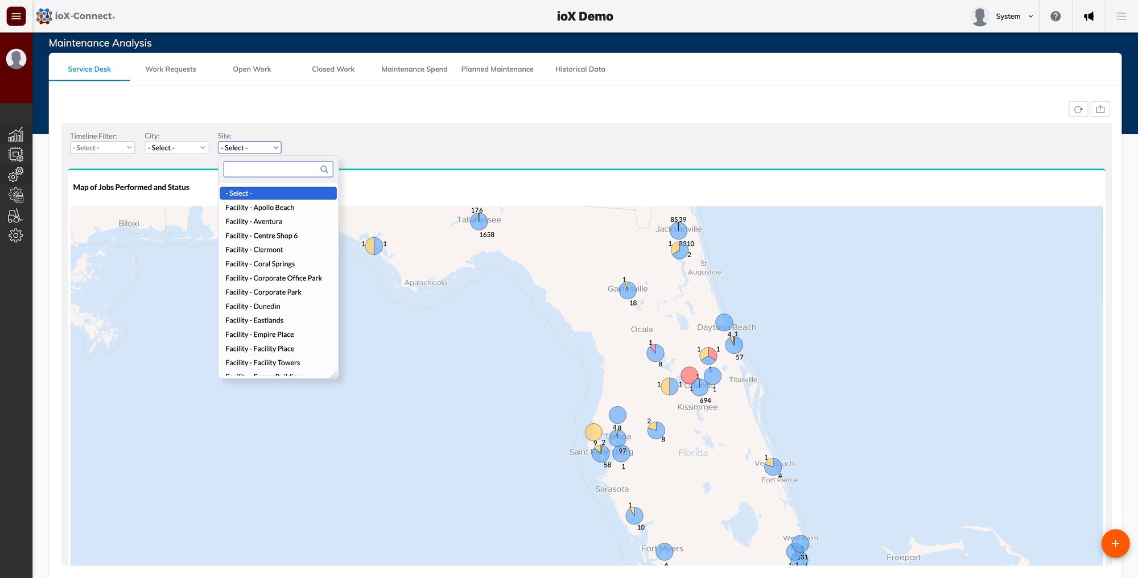Open the hamburger menu button
1138x578 pixels.
coord(16,16)
